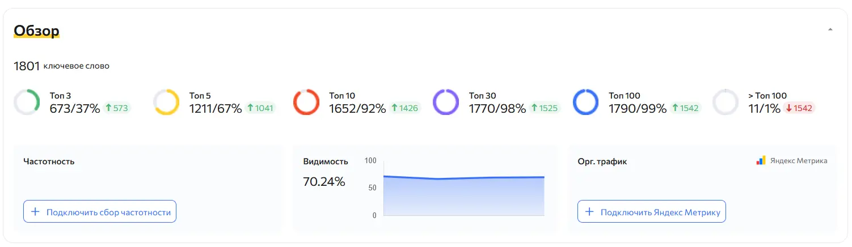Click the 1652/92% value
The width and height of the screenshot is (852, 247).
click(357, 108)
